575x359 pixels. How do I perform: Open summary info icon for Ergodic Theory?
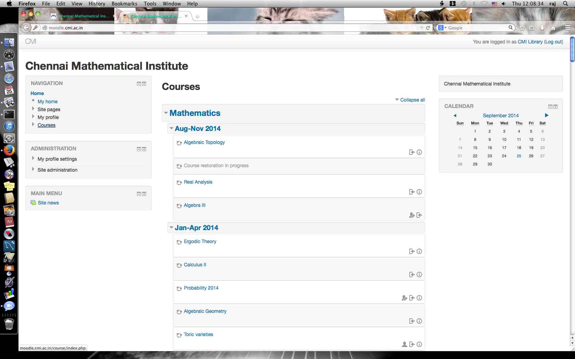coord(419,251)
